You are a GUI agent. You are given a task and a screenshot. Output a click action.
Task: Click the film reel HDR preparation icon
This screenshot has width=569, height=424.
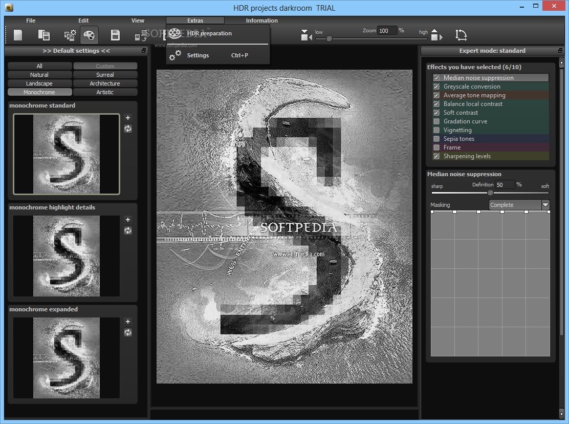[175, 33]
